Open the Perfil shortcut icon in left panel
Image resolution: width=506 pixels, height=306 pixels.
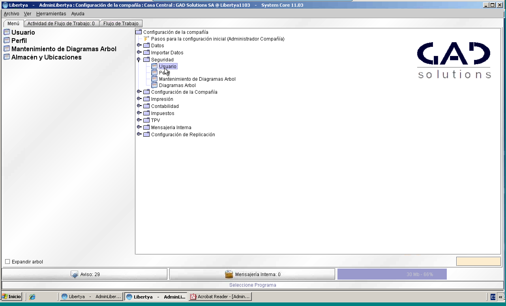[x=7, y=41]
